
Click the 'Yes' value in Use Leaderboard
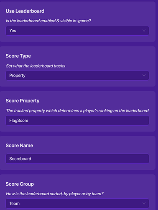13,31
